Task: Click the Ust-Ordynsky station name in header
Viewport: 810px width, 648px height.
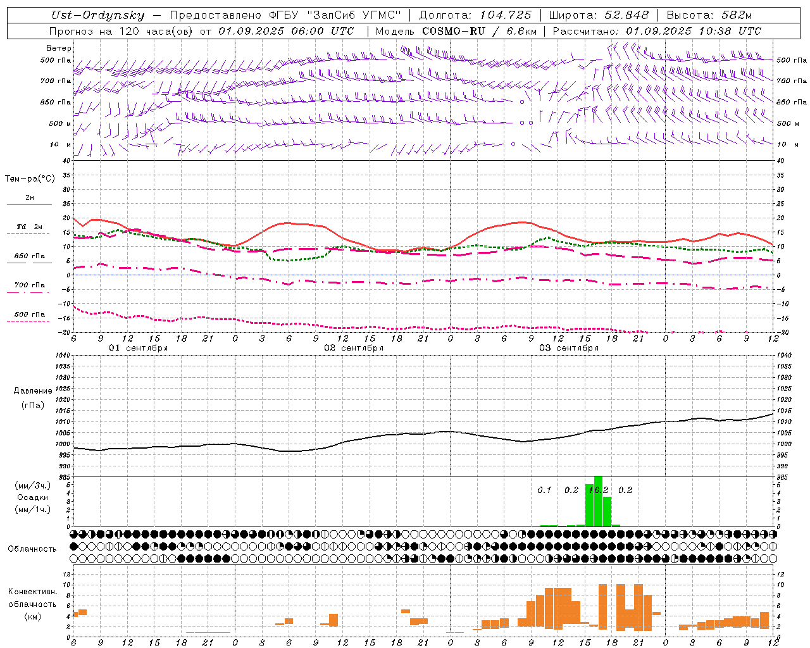Action: click(97, 15)
